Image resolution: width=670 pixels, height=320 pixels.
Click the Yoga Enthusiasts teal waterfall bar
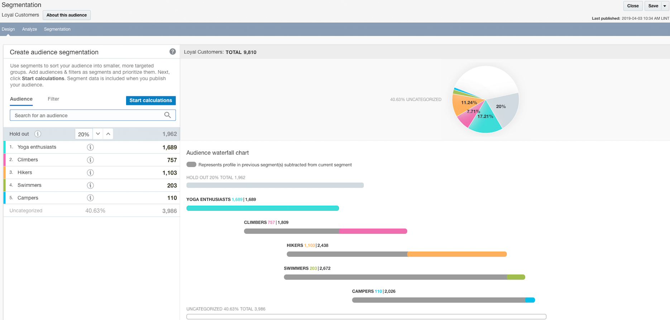(x=263, y=208)
